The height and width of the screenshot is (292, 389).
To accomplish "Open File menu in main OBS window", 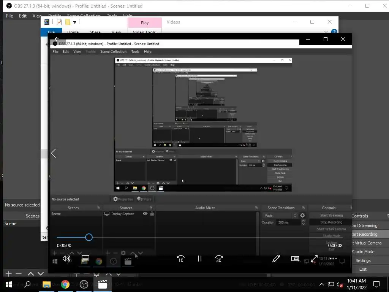I will point(9,16).
